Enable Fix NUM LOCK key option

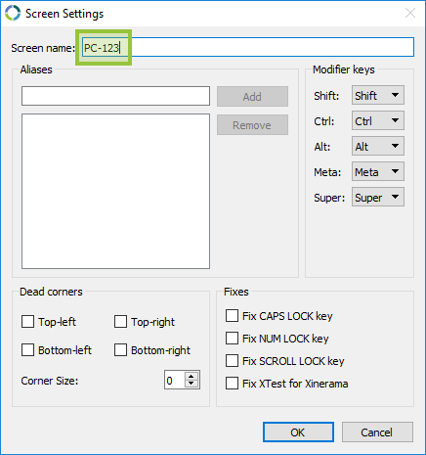pyautogui.click(x=232, y=339)
